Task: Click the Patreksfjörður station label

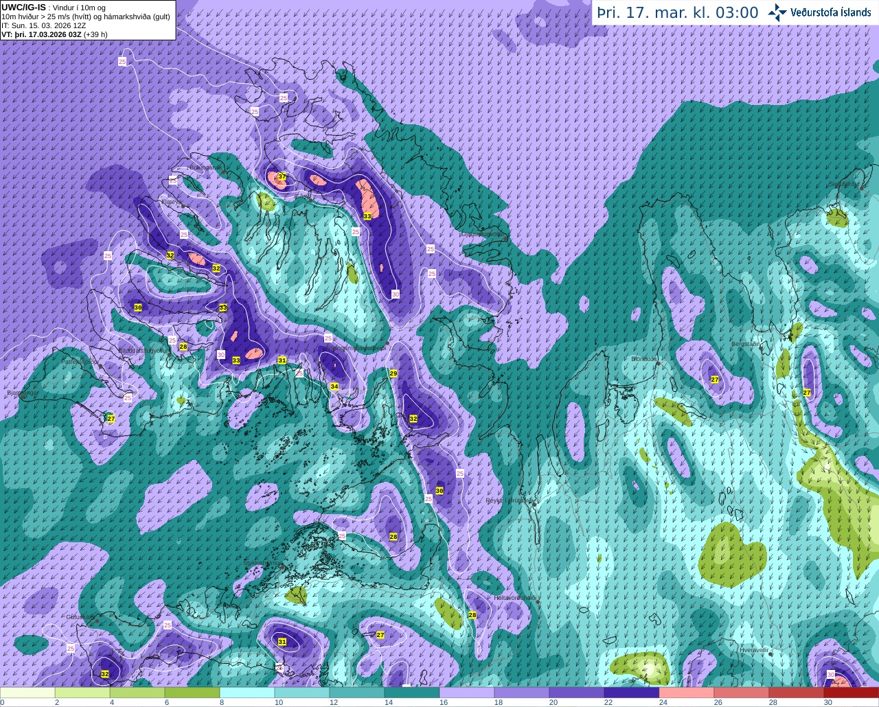Action: (81, 361)
